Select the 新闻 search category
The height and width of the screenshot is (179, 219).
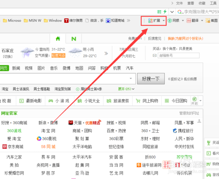(16, 68)
